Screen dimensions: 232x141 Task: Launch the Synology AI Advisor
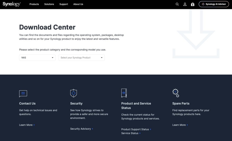click(x=214, y=4)
